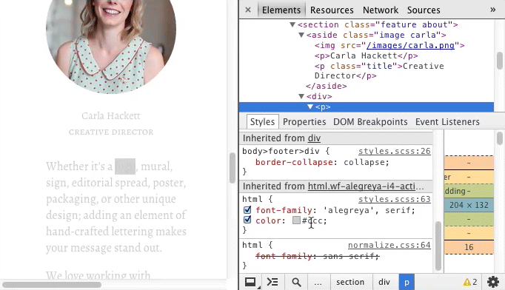View the warnings count icon
This screenshot has width=505, height=290.
[x=470, y=282]
